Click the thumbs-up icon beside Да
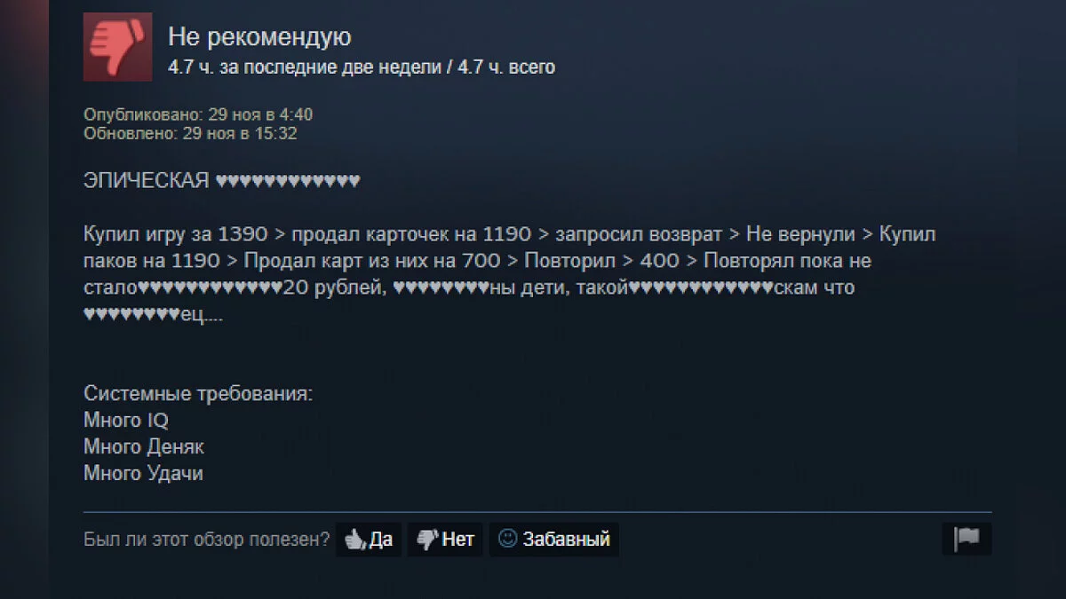Screen dimensions: 1066x599 (x=355, y=539)
